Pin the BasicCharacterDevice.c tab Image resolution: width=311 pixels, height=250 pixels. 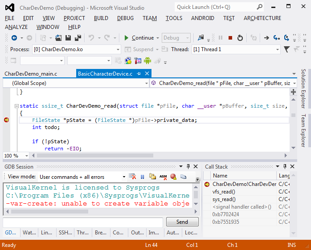[x=139, y=74]
